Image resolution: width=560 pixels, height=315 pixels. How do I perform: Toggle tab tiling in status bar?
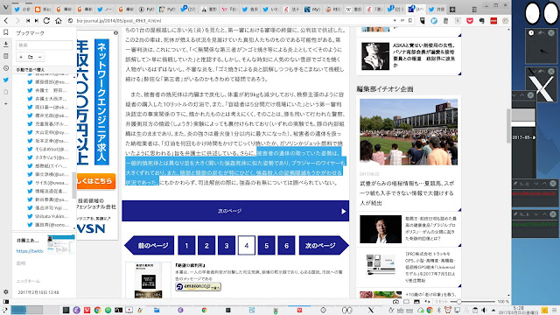(x=406, y=301)
